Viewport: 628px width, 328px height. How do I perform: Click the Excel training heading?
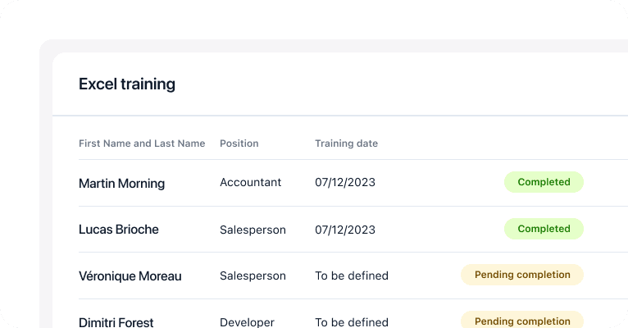(127, 84)
